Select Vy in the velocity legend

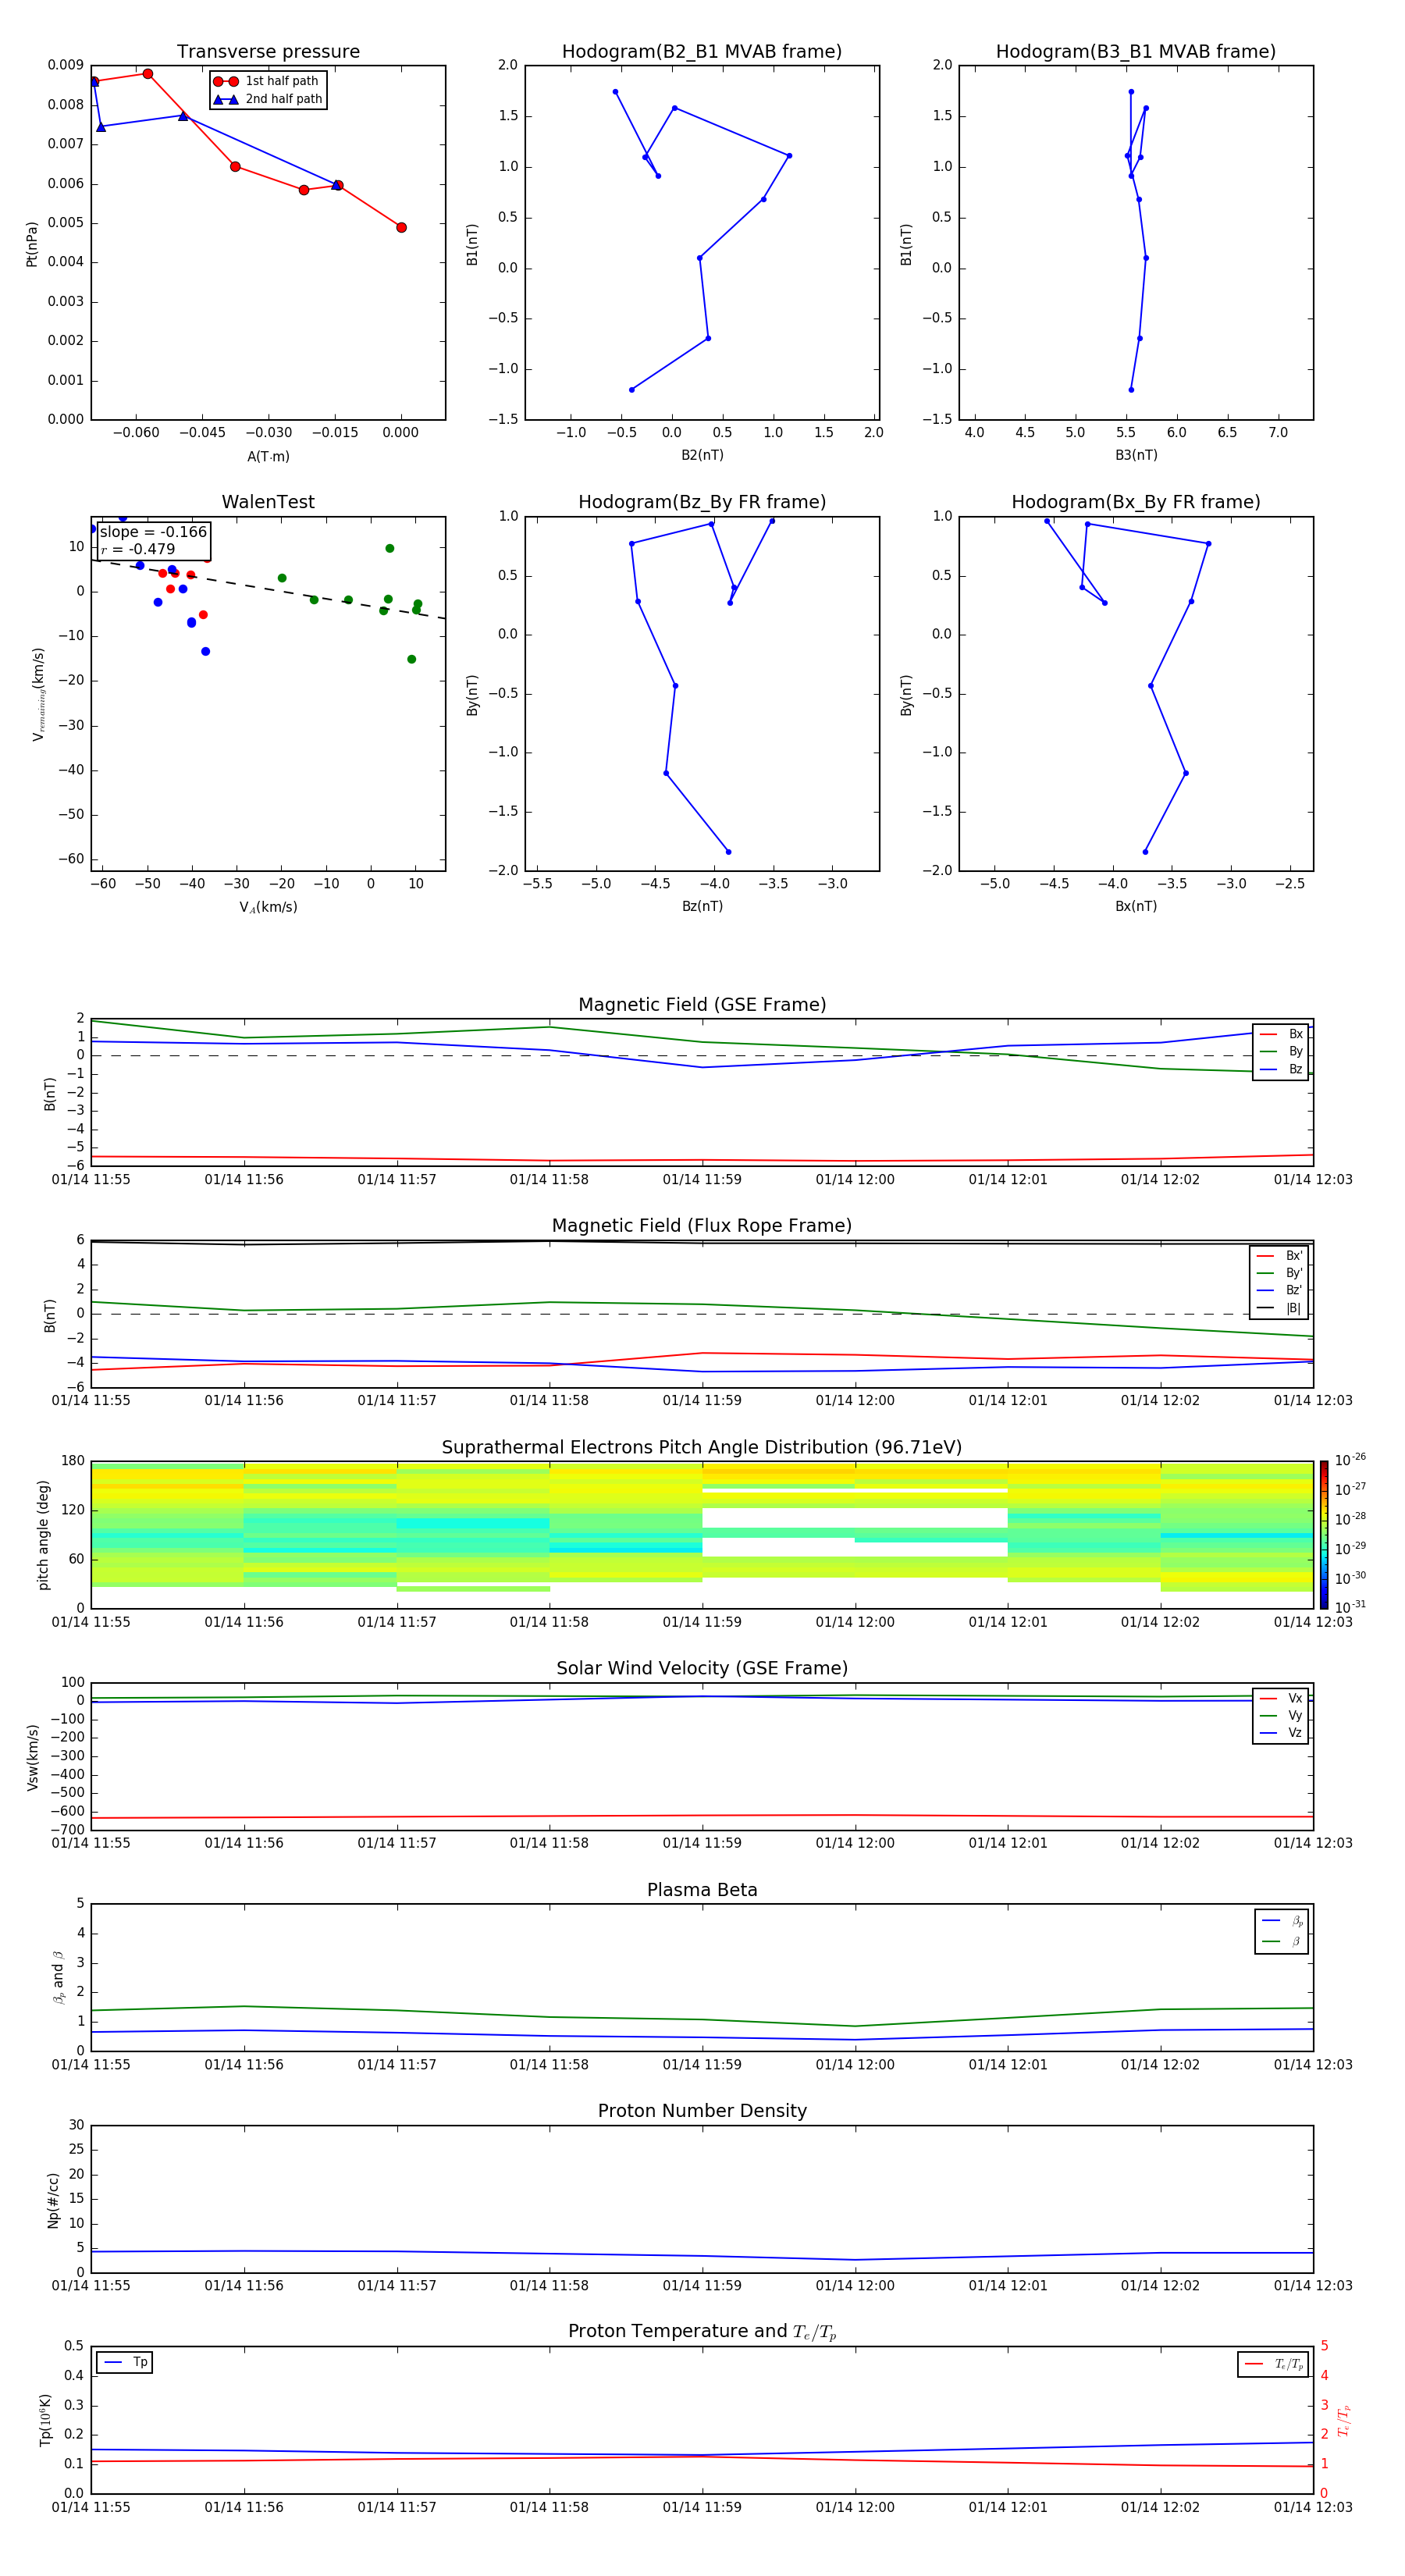pos(1281,1716)
